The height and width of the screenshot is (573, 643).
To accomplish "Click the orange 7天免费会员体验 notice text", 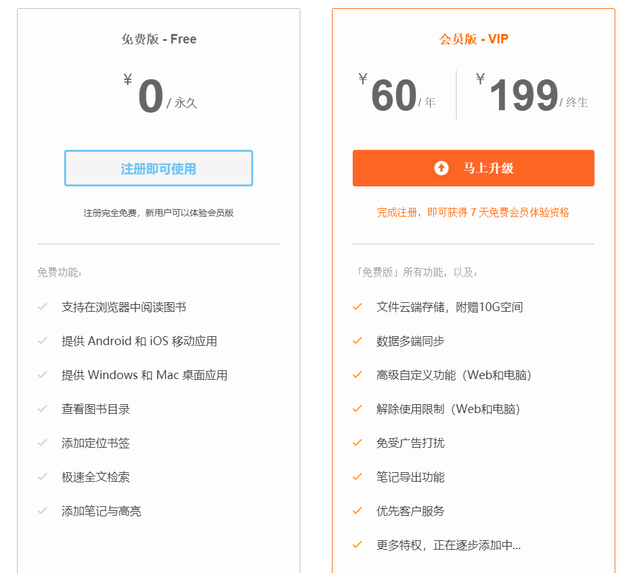I will [x=474, y=213].
